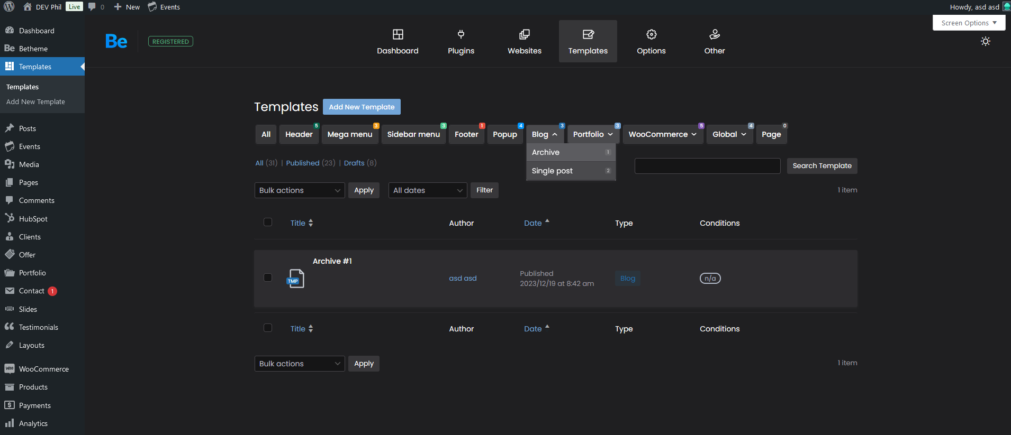
Task: Open Offer in the sidebar
Action: coord(42,255)
